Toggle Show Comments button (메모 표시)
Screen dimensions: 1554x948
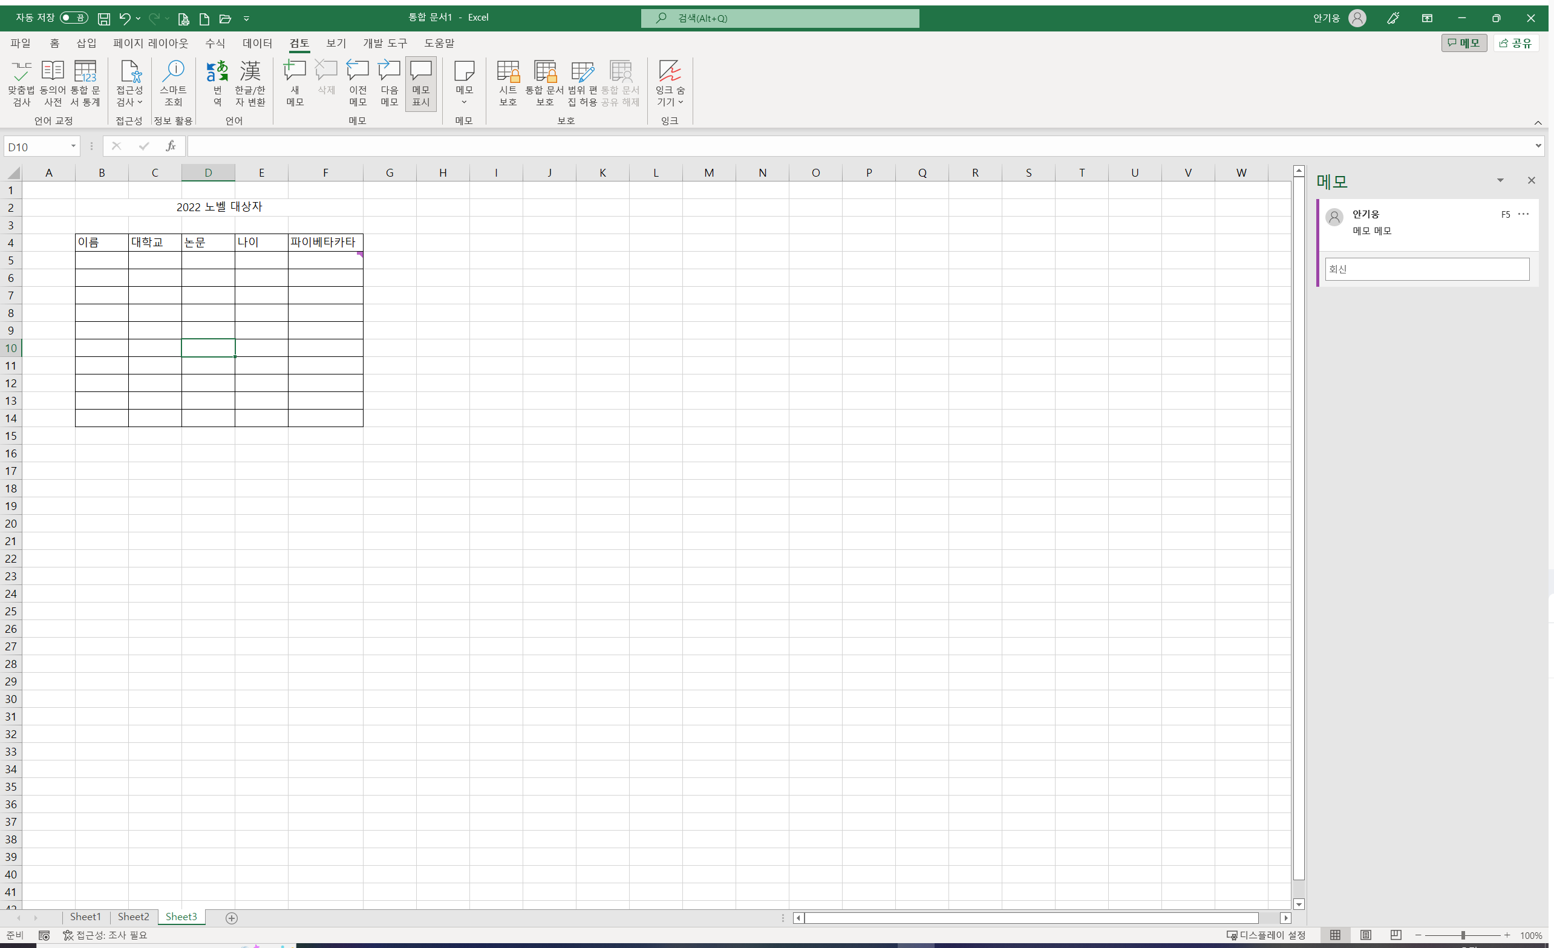pyautogui.click(x=420, y=83)
